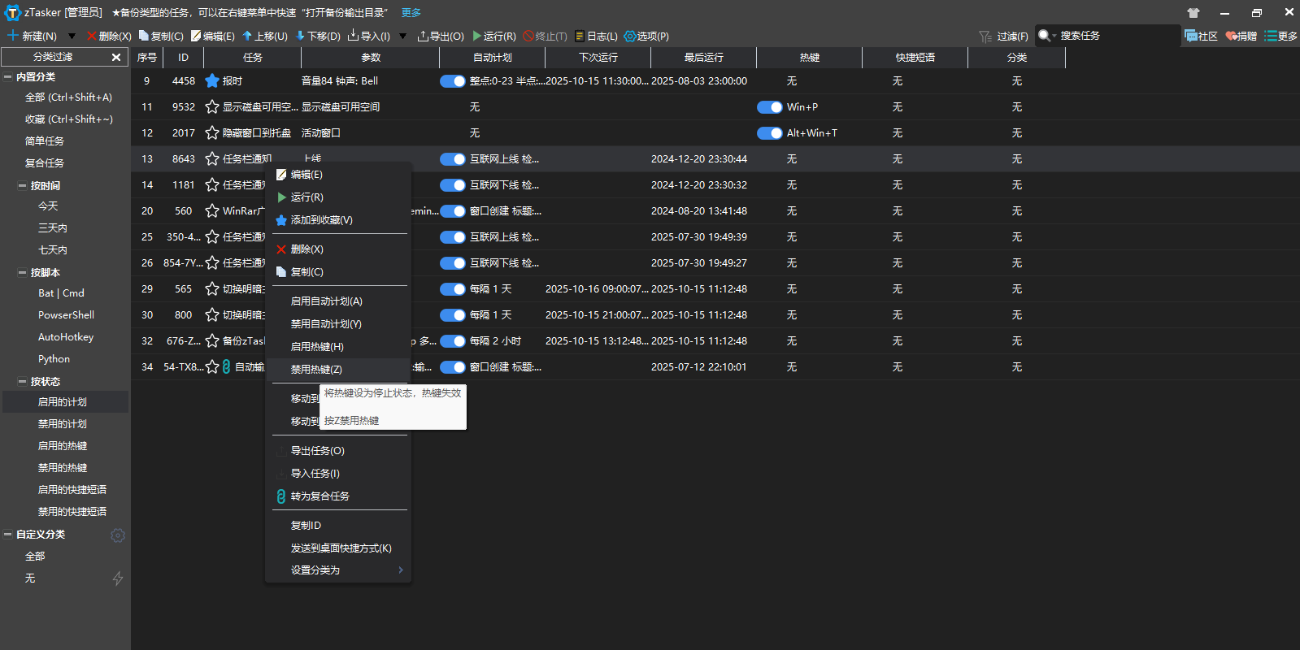1300x650 pixels.
Task: Expand the 设置分类为 submenu arrow
Action: pos(401,570)
